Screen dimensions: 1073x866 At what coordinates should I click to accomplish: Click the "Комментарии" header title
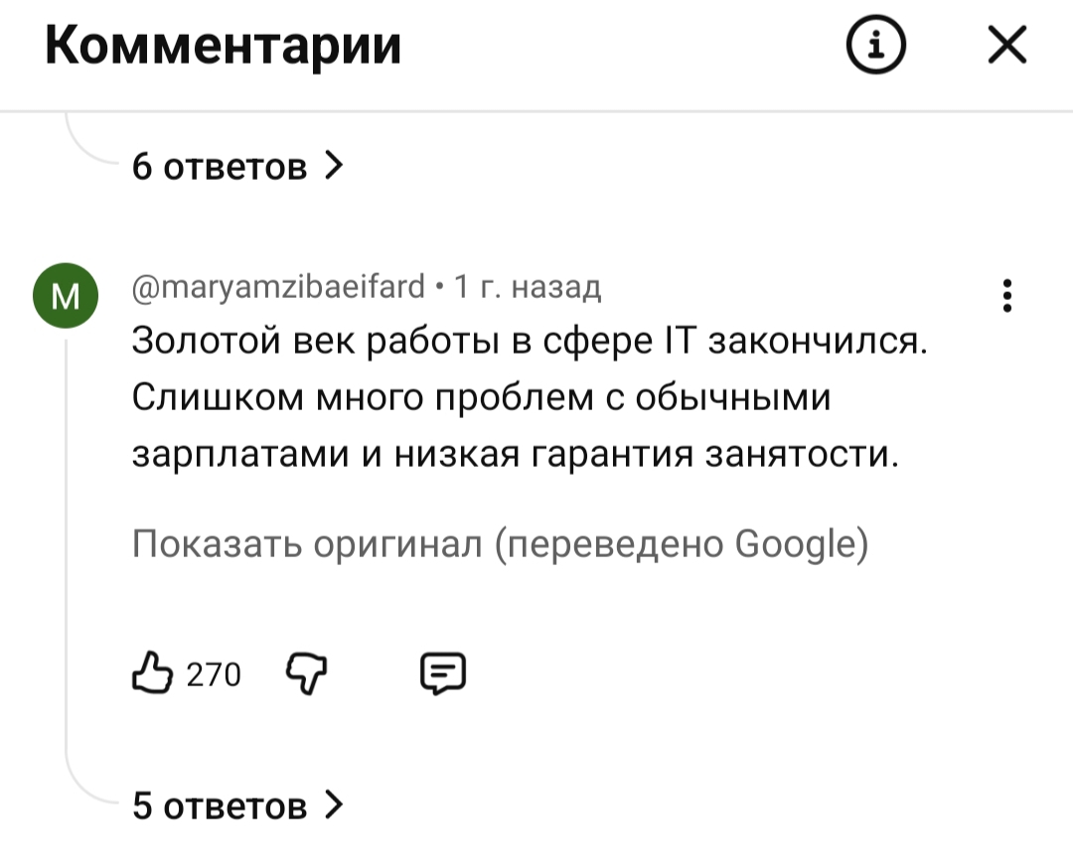tap(224, 46)
